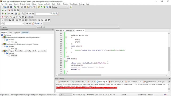Run the program with green play icon

click(x=41, y=7)
